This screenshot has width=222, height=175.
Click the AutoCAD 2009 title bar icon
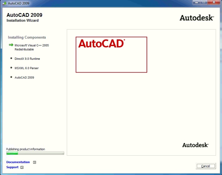pos(4,3)
